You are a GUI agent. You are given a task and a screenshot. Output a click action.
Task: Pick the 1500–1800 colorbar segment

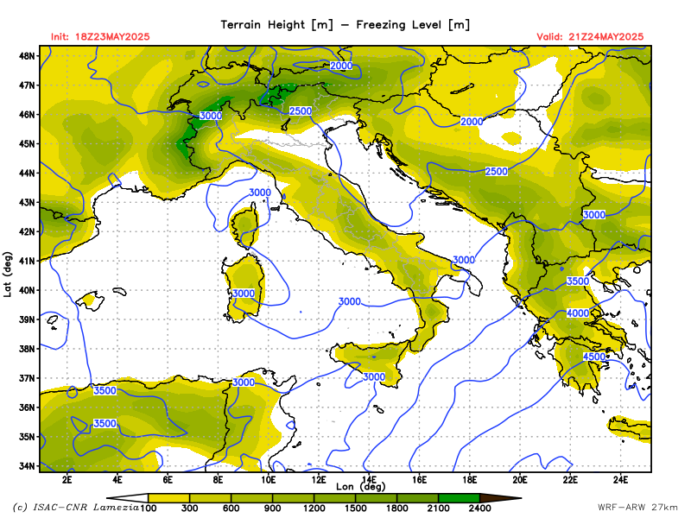tap(376, 498)
